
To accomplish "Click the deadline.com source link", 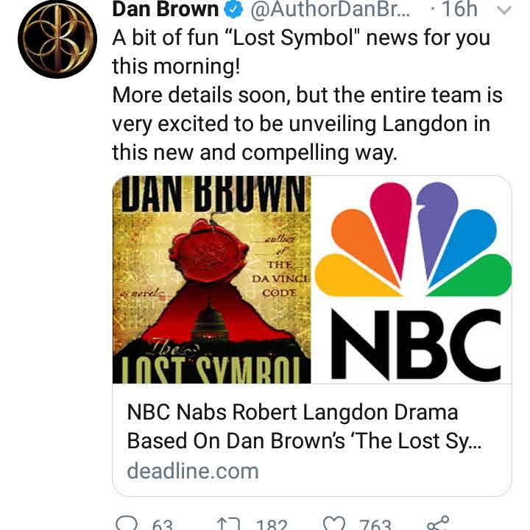I will point(192,470).
